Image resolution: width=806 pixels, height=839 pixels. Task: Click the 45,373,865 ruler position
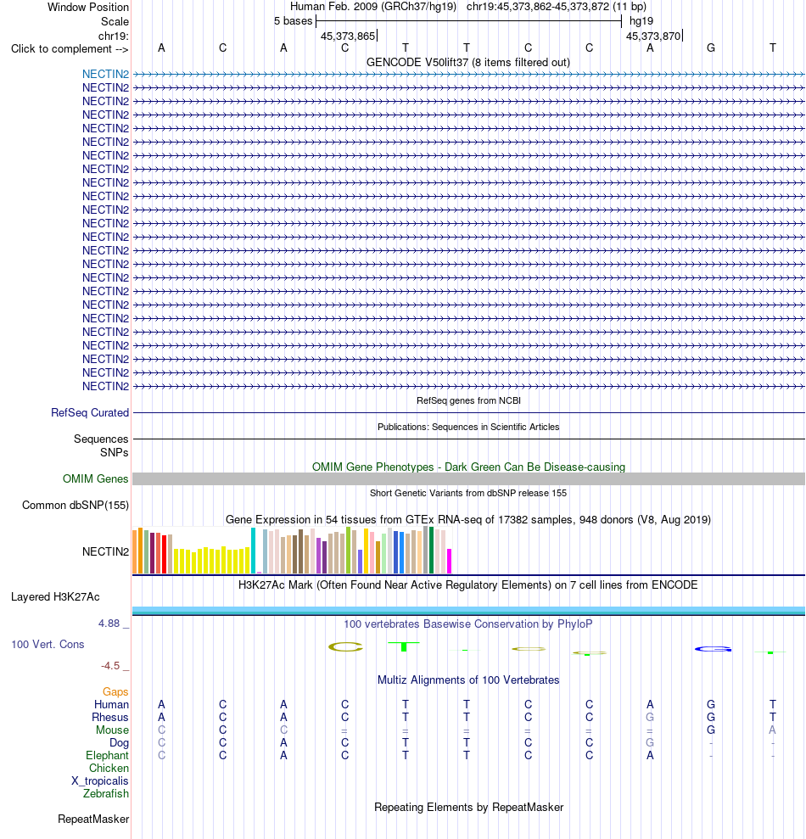pos(348,36)
